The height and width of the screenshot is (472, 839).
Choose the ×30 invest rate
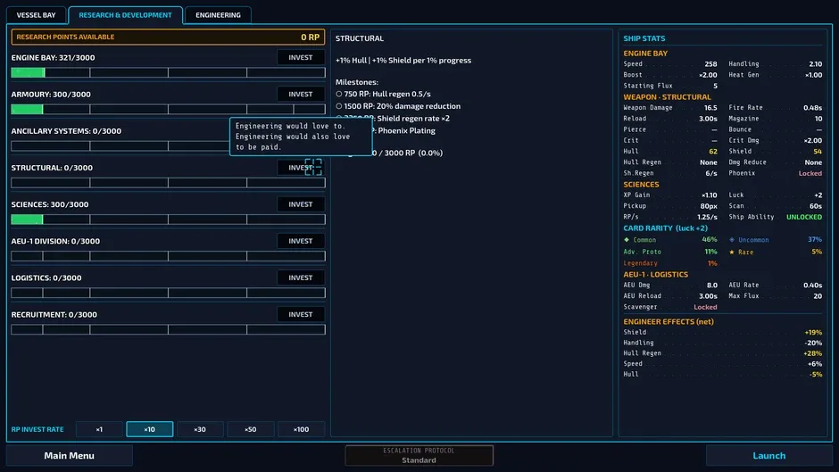(x=200, y=429)
